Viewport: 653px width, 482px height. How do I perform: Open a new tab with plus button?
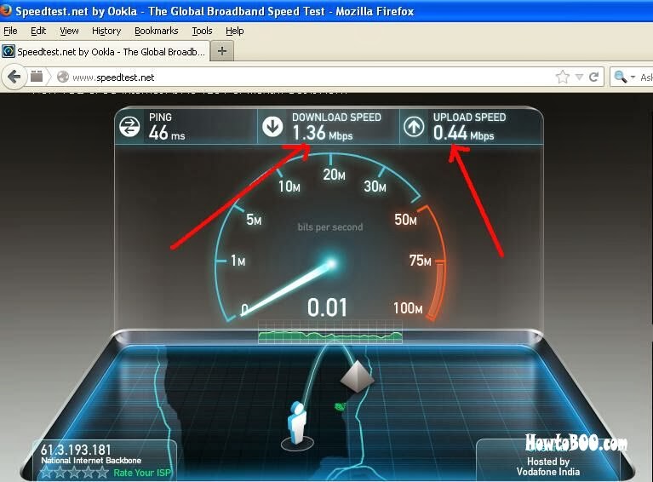pos(222,51)
